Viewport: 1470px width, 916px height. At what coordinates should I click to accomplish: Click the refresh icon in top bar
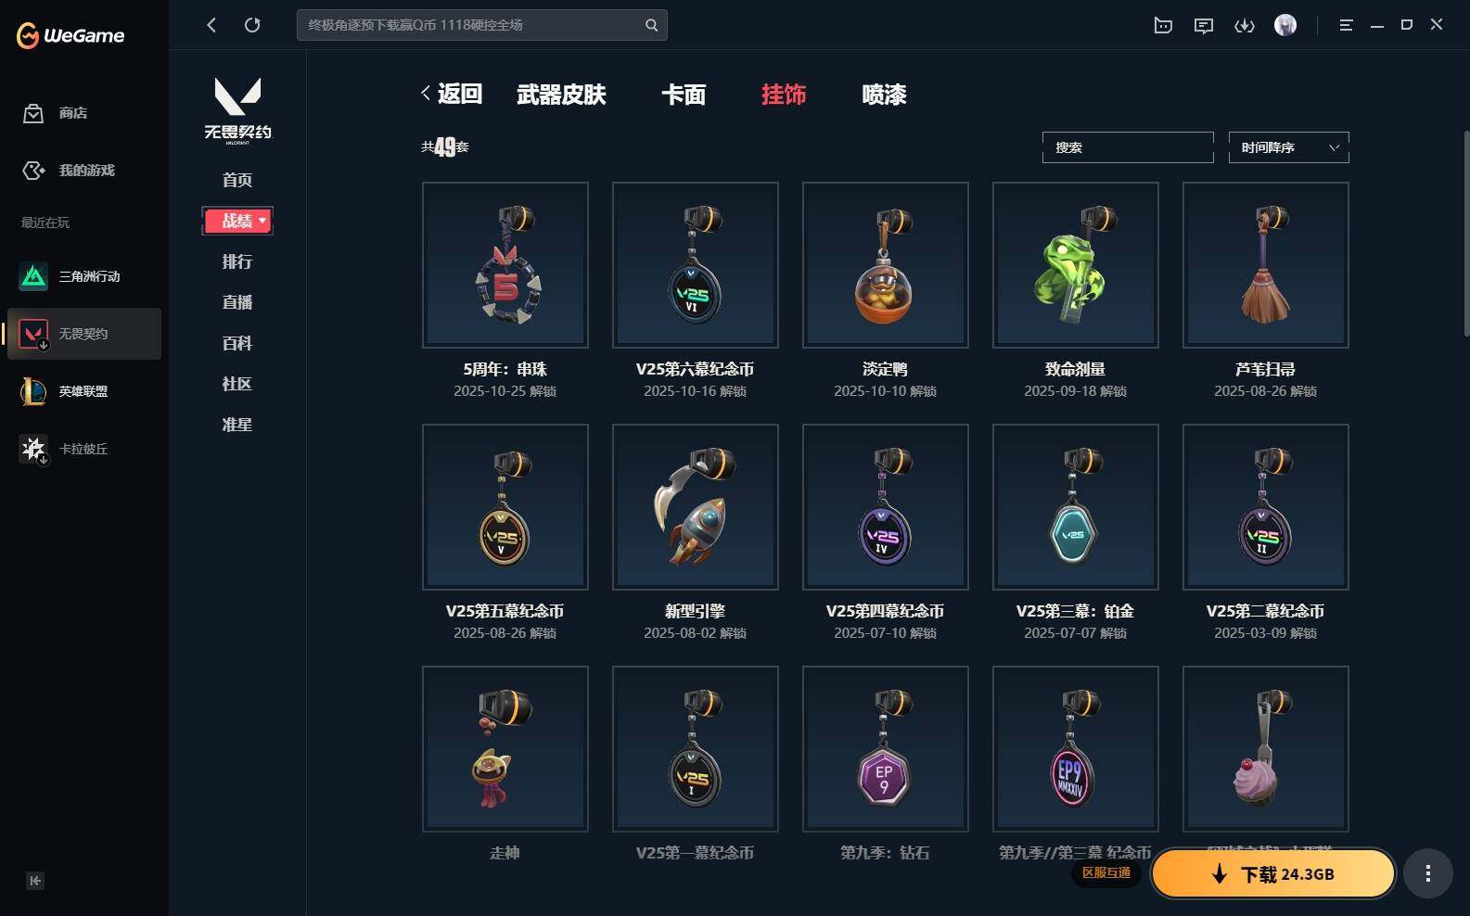(x=252, y=25)
